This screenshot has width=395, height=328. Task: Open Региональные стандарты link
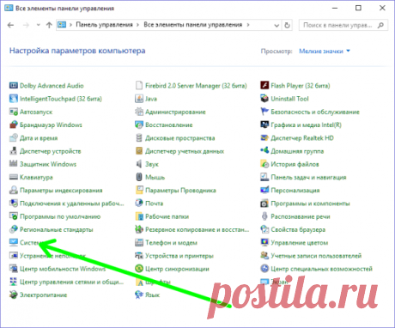[57, 229]
